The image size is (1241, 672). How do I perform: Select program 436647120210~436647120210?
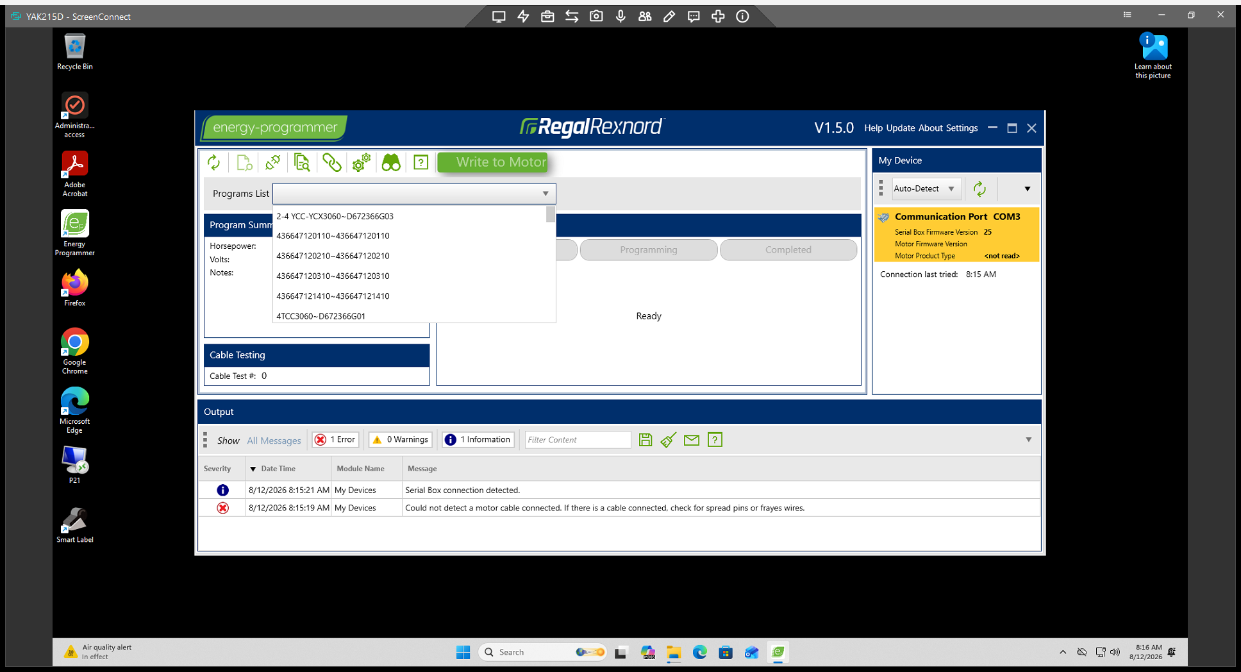[x=333, y=256]
